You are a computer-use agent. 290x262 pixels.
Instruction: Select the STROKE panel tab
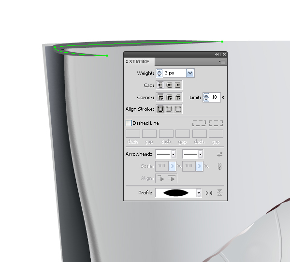click(139, 61)
